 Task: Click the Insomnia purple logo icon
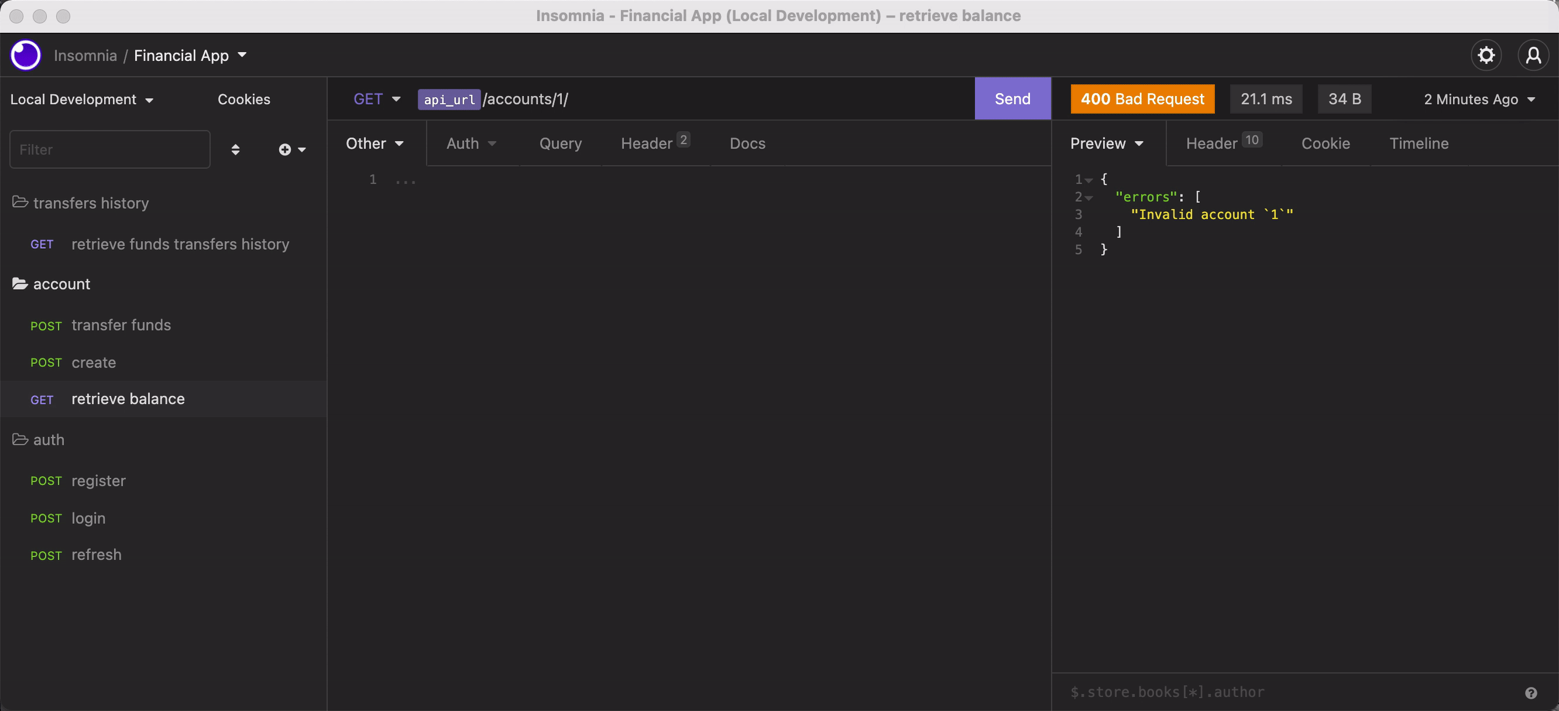point(25,55)
